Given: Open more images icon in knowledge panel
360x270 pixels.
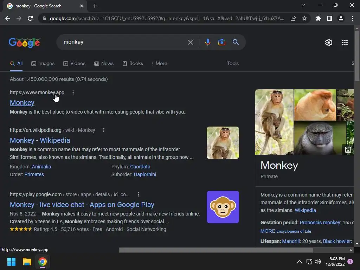Looking at the screenshot, I should pyautogui.click(x=348, y=150).
